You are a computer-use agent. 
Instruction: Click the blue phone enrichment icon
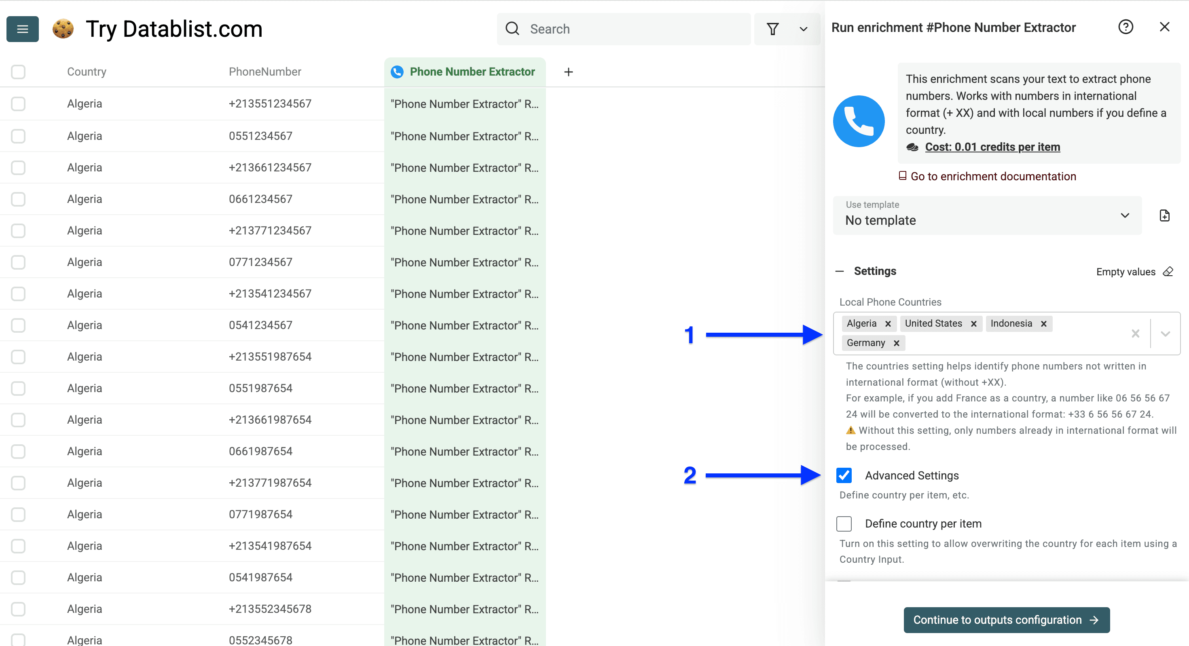859,121
